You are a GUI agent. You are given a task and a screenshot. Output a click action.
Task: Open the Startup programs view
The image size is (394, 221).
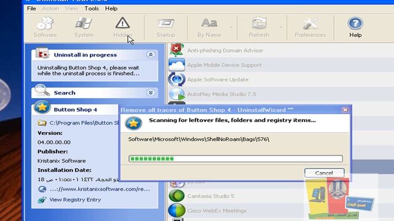[x=166, y=27]
